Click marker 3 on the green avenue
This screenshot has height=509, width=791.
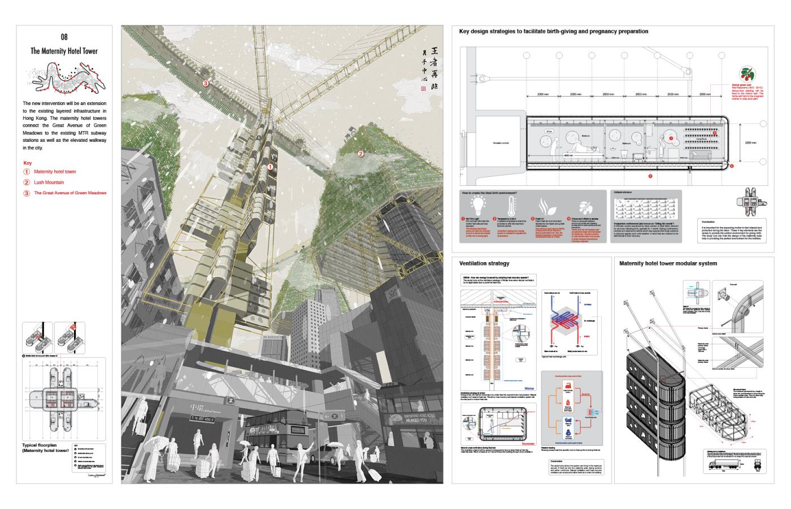206,83
